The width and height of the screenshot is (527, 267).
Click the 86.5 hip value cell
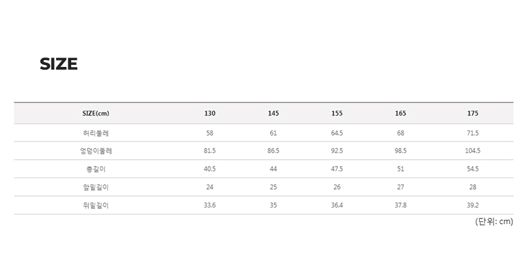[273, 151]
